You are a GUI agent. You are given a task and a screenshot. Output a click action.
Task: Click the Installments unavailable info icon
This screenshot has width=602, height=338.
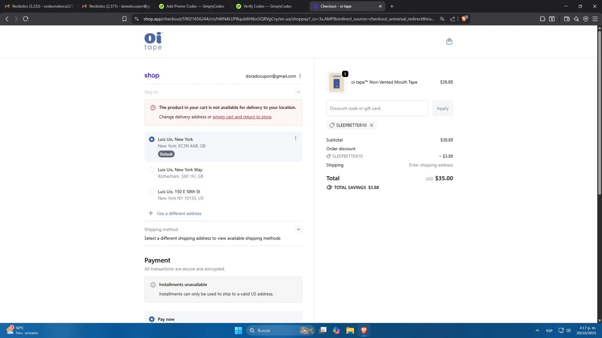pos(153,285)
